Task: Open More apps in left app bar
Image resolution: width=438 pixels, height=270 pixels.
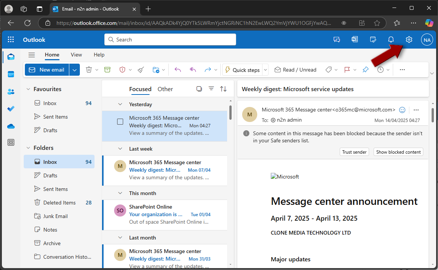Action: (x=11, y=142)
